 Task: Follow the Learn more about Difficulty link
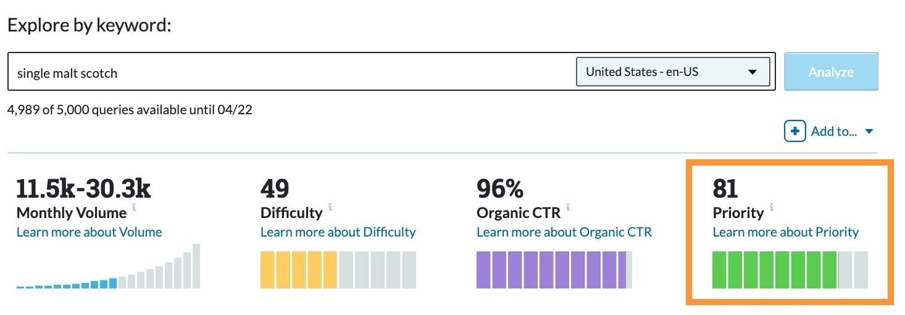pos(338,232)
